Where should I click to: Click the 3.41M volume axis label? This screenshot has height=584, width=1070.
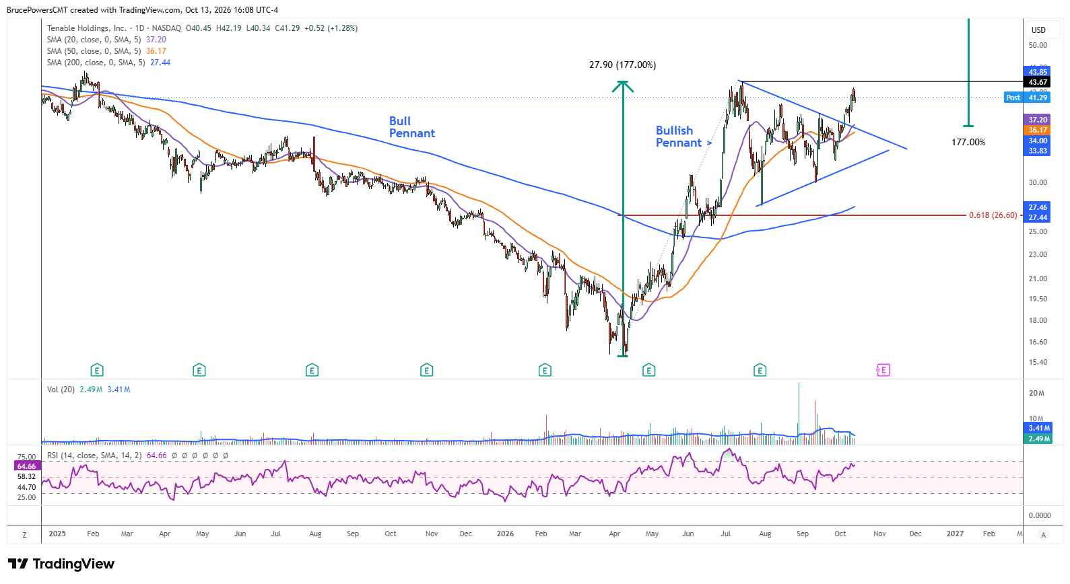1039,428
